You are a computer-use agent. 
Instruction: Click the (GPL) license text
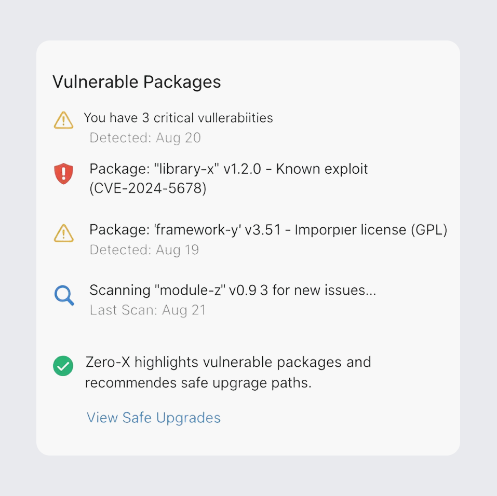(x=429, y=229)
